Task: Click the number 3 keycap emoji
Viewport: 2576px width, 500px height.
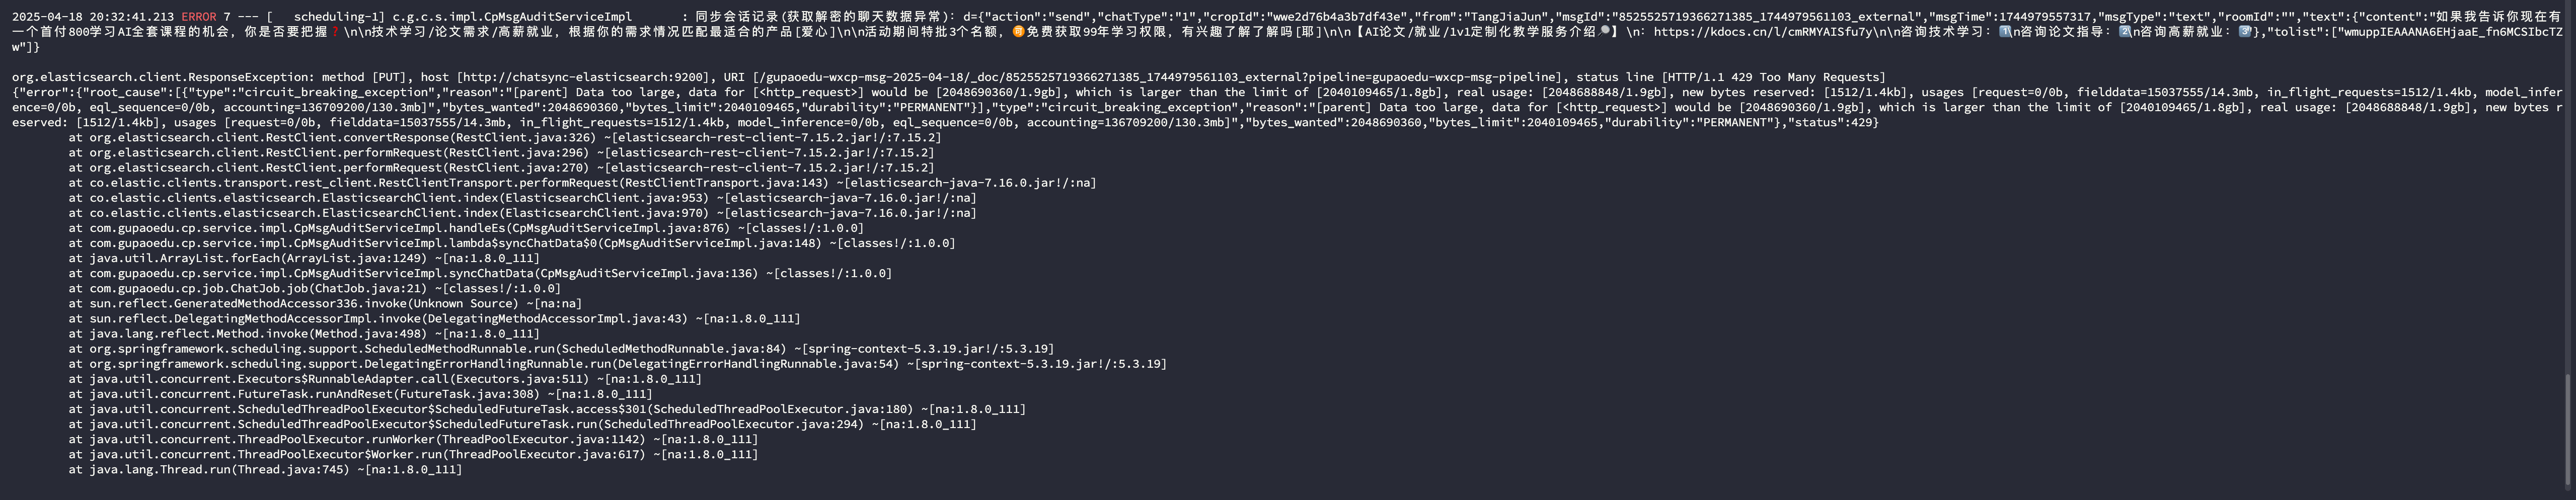Action: pos(2245,32)
